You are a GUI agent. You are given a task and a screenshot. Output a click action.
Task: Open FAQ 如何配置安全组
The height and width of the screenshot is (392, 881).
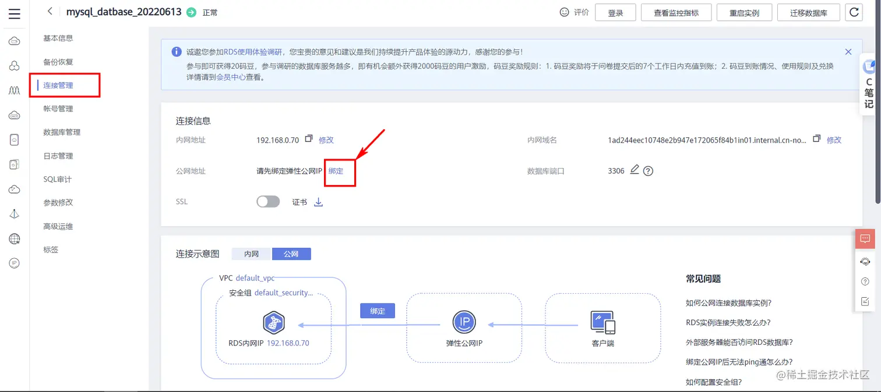pos(714,382)
